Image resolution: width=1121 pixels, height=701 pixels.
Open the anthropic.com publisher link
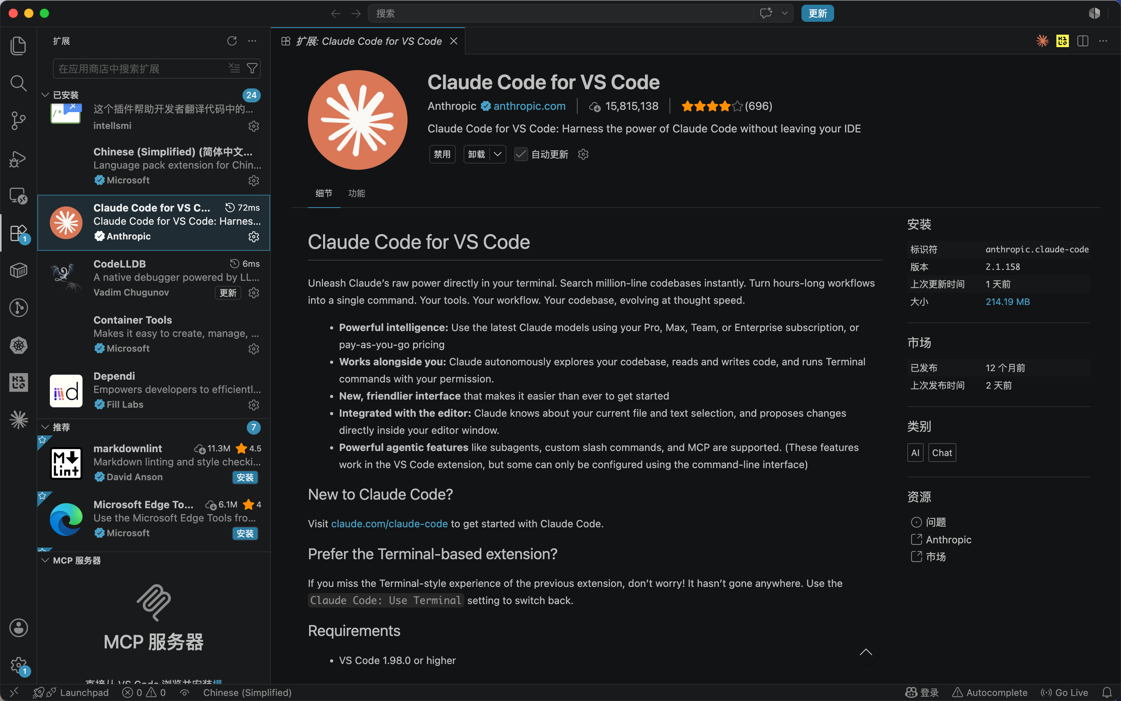click(x=529, y=106)
